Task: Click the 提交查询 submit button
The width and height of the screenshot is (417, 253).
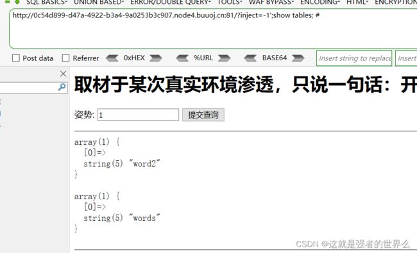Action: point(203,115)
